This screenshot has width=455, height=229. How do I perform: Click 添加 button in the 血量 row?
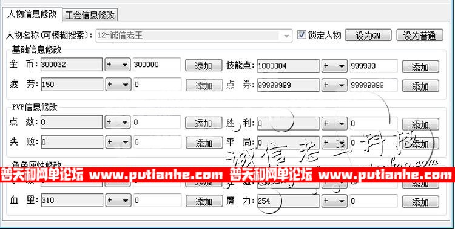tap(204, 201)
